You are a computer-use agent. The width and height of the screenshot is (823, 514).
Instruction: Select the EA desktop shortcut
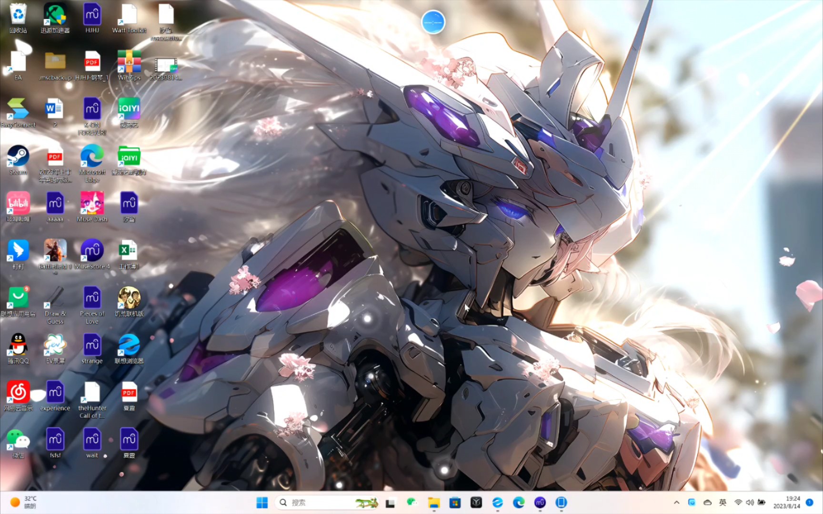18,65
